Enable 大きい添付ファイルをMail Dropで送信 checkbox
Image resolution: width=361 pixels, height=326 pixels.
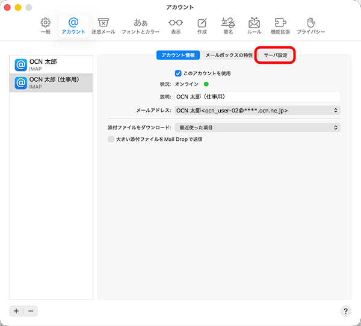tap(111, 139)
